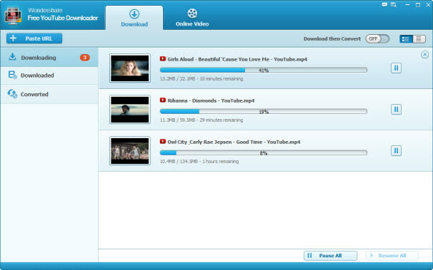Screen dimensions: 433x270
Task: Click the Downloading arrow sidebar icon
Action: coord(12,57)
